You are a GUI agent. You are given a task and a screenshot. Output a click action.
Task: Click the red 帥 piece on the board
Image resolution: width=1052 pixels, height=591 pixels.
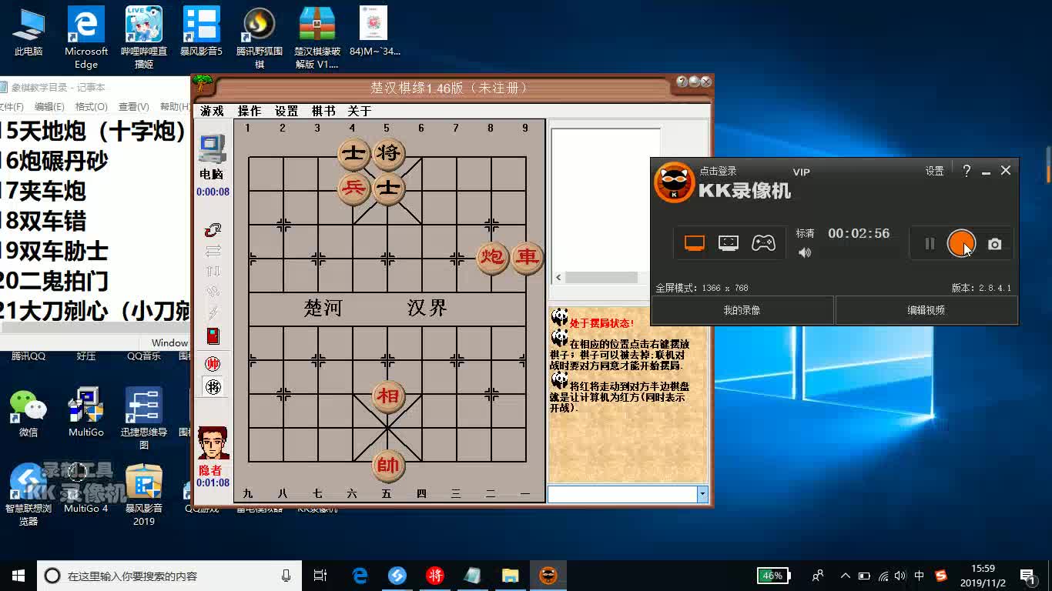(x=388, y=465)
